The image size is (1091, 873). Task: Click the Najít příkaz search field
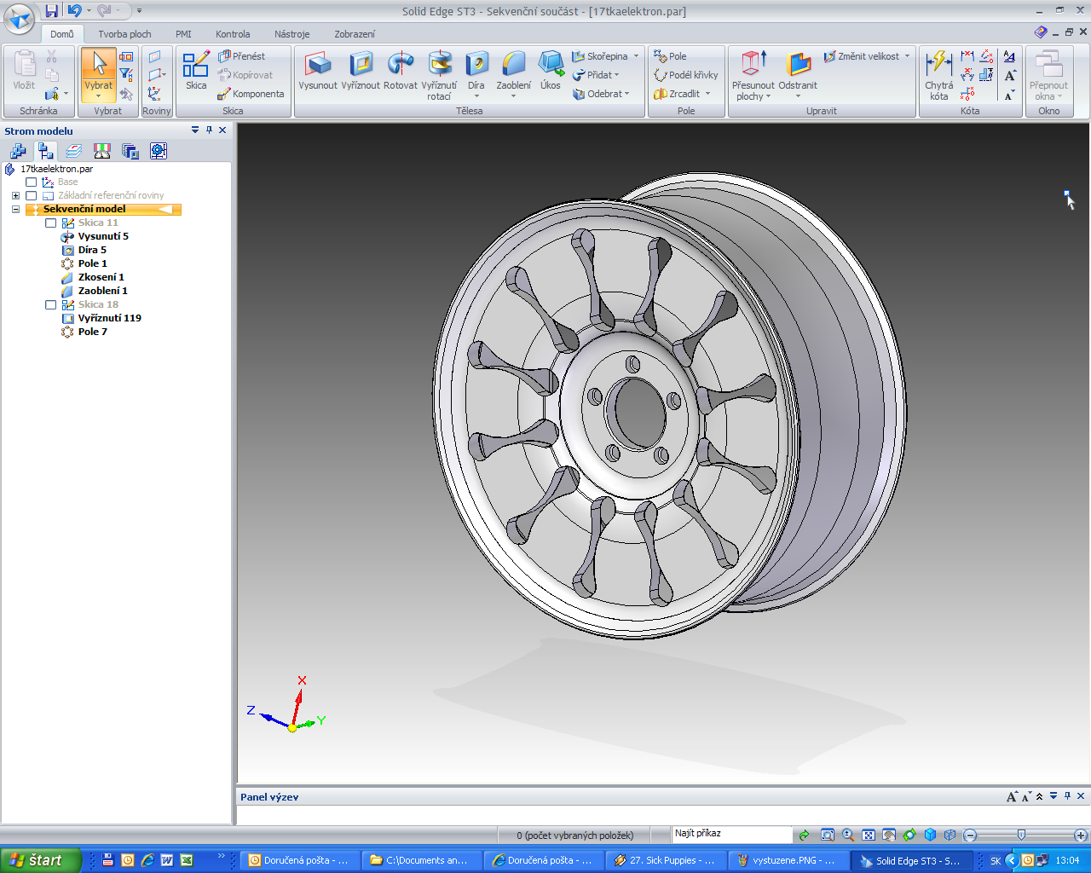coord(731,834)
